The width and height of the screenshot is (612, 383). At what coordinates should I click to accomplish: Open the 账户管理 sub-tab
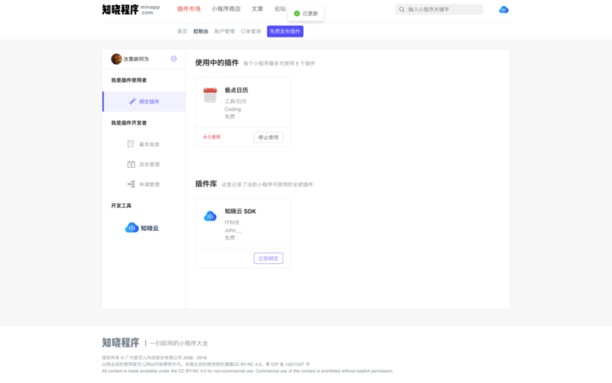(224, 31)
